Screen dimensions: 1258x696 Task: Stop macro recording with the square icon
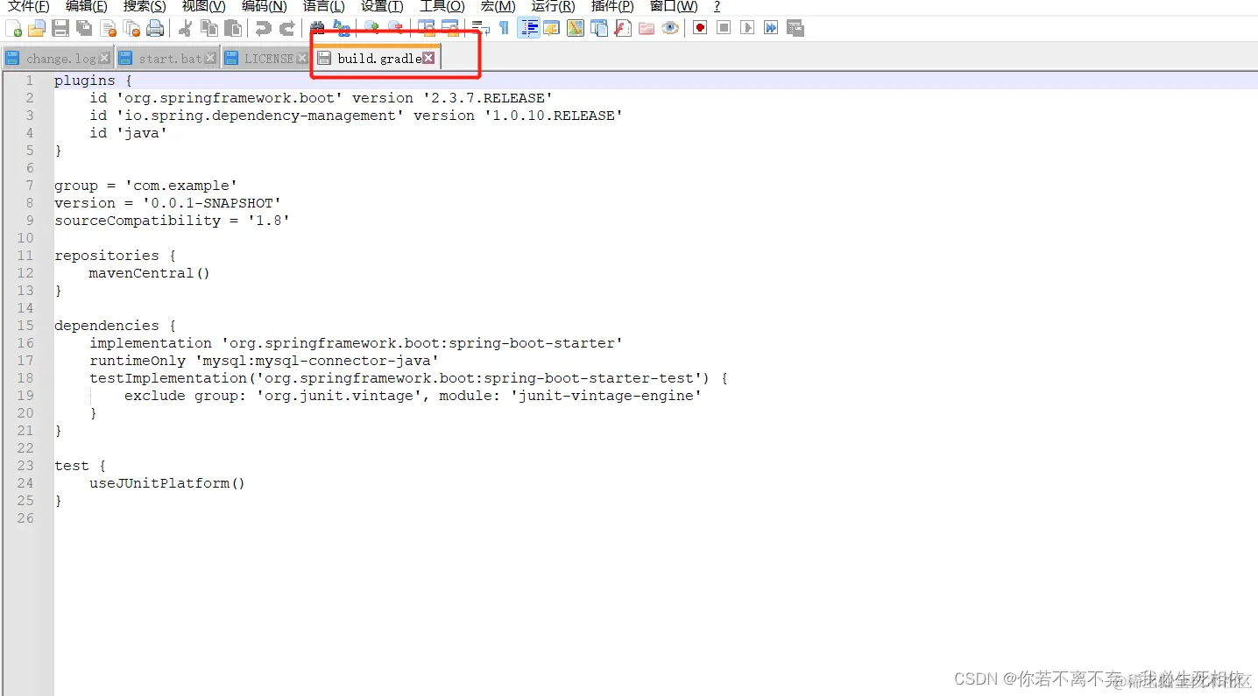tap(724, 28)
